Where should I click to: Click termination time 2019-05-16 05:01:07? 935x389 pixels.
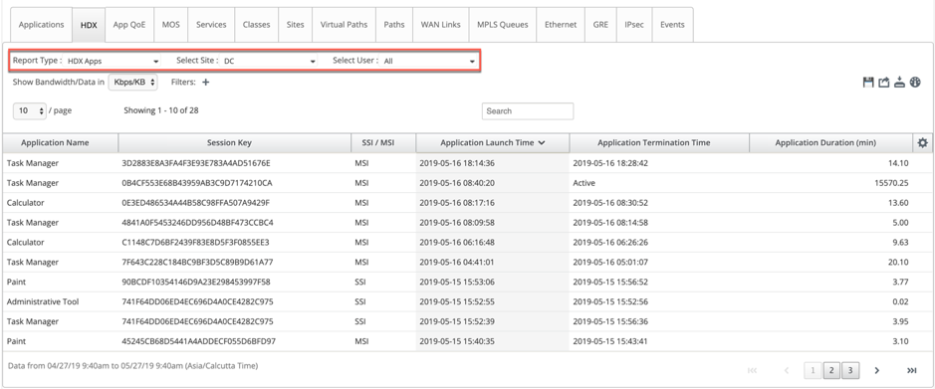[610, 262]
